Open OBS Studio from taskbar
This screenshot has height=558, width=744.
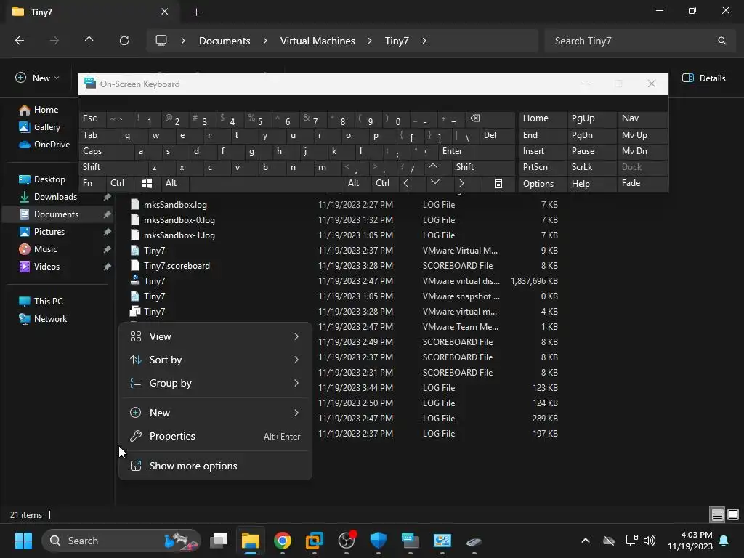(x=347, y=541)
